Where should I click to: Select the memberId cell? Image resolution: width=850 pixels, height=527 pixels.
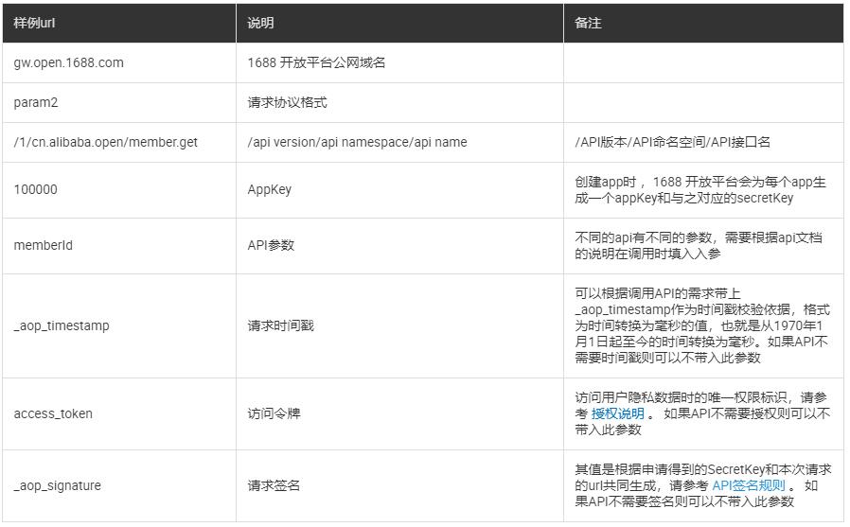coord(119,246)
